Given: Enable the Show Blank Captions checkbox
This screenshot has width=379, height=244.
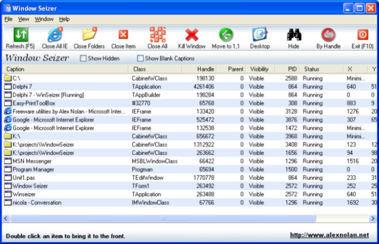Looking at the screenshot, I should 140,58.
